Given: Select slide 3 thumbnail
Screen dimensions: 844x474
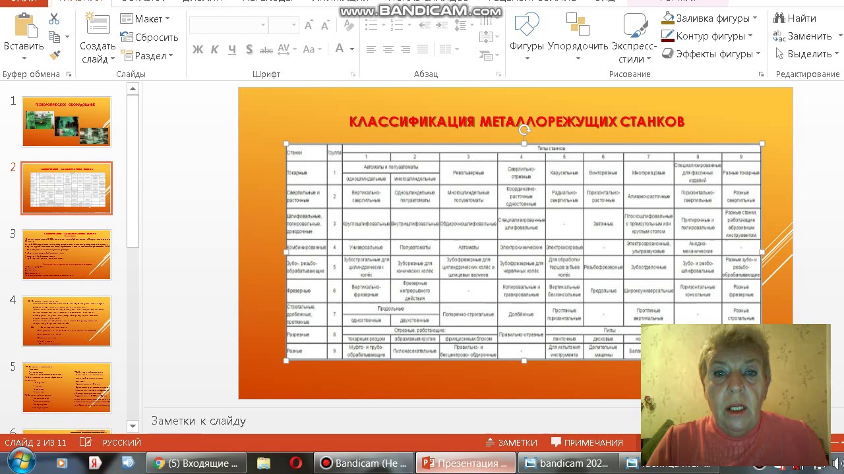Looking at the screenshot, I should 67,255.
